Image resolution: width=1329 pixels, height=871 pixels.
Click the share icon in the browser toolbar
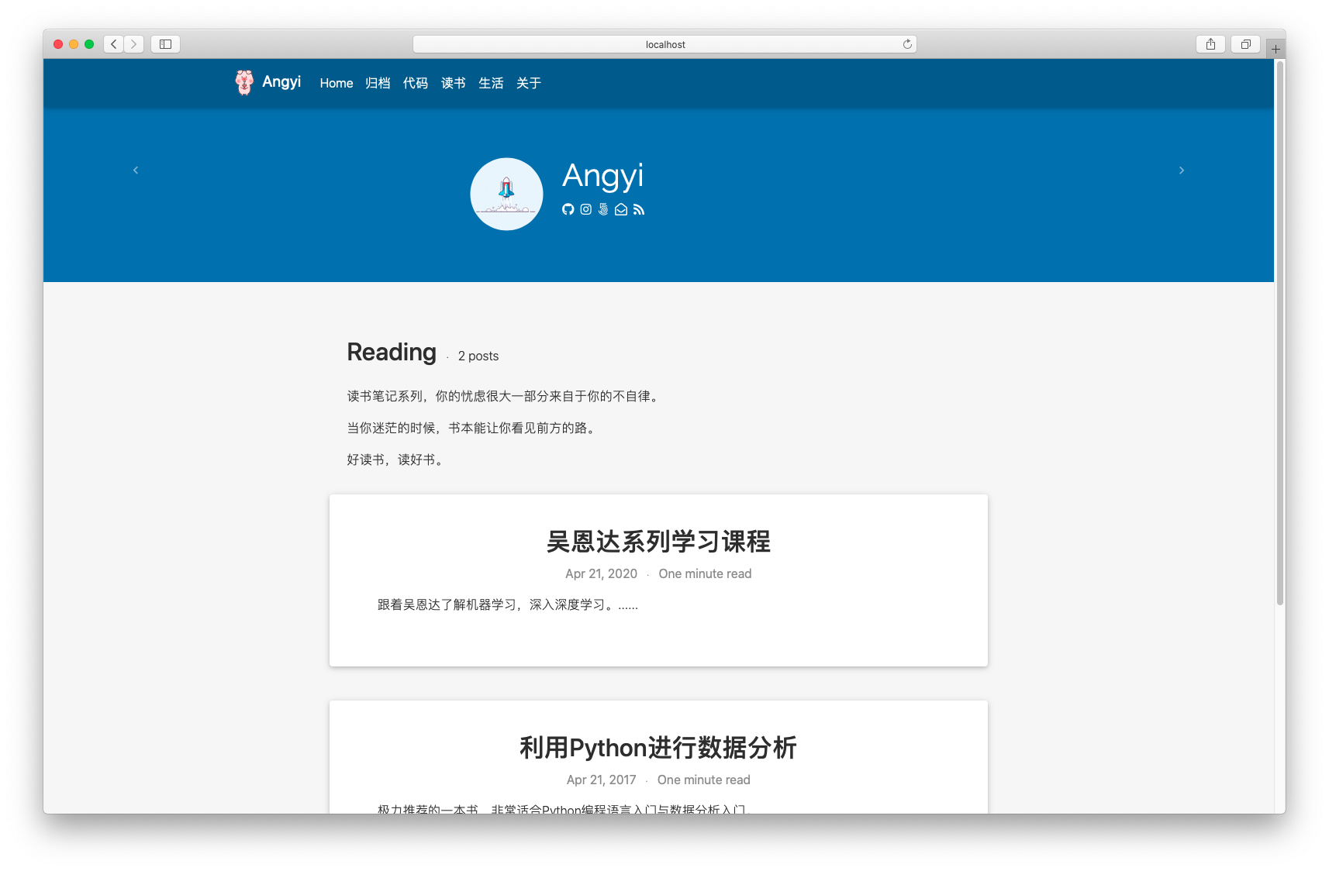[1209, 44]
